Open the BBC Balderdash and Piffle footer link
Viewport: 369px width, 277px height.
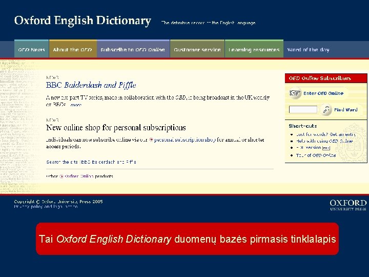tap(109, 162)
